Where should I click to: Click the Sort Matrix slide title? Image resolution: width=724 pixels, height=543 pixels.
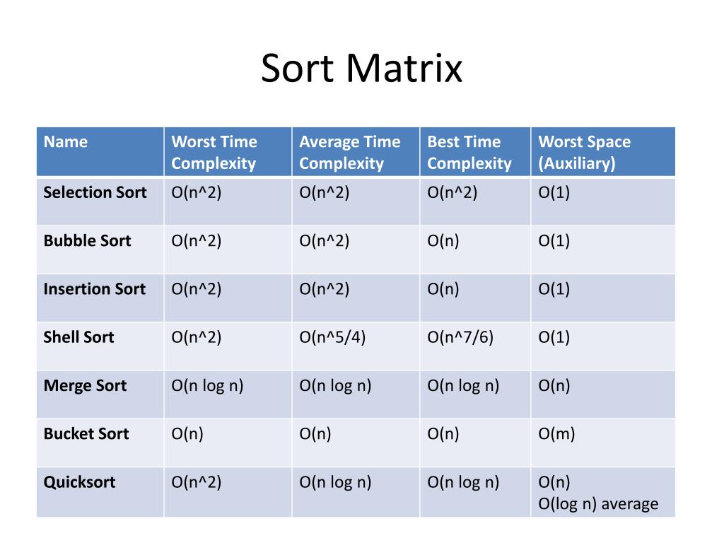[361, 69]
